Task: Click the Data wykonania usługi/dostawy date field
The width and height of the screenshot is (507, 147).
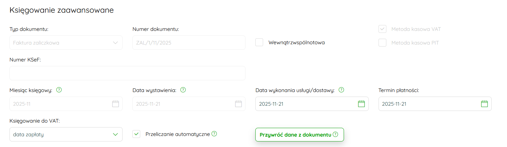Action: pos(306,104)
